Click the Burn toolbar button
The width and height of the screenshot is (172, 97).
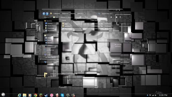87,17
